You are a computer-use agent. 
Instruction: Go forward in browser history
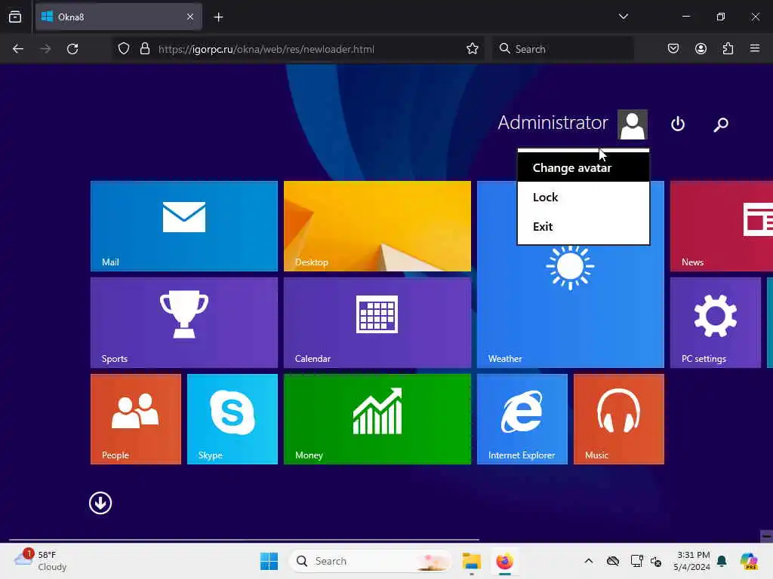click(45, 49)
